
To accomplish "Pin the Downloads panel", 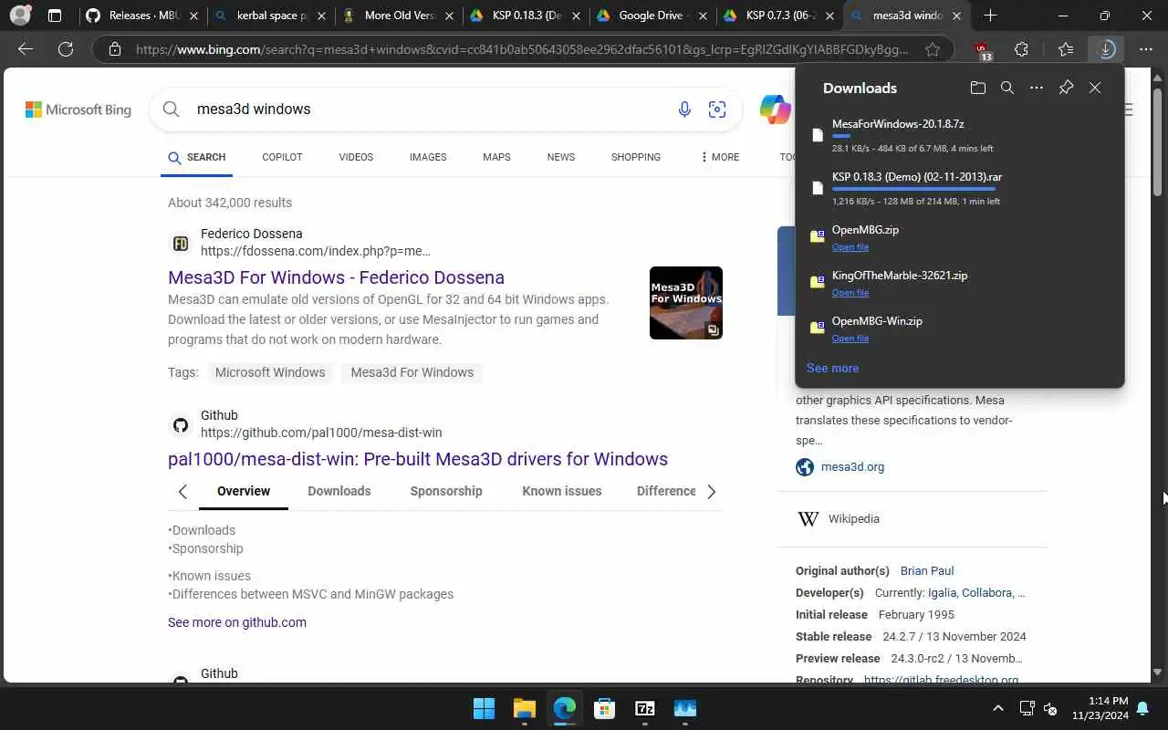I will pos(1066,88).
